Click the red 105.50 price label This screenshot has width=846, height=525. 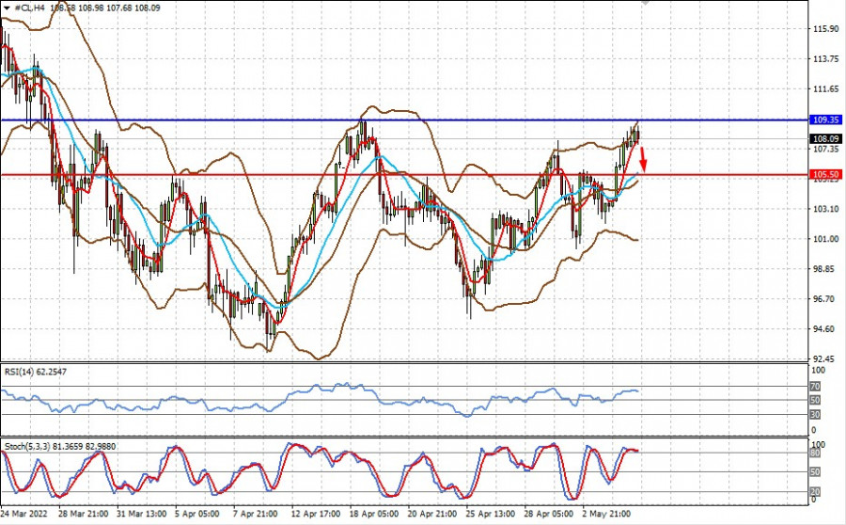coord(824,175)
